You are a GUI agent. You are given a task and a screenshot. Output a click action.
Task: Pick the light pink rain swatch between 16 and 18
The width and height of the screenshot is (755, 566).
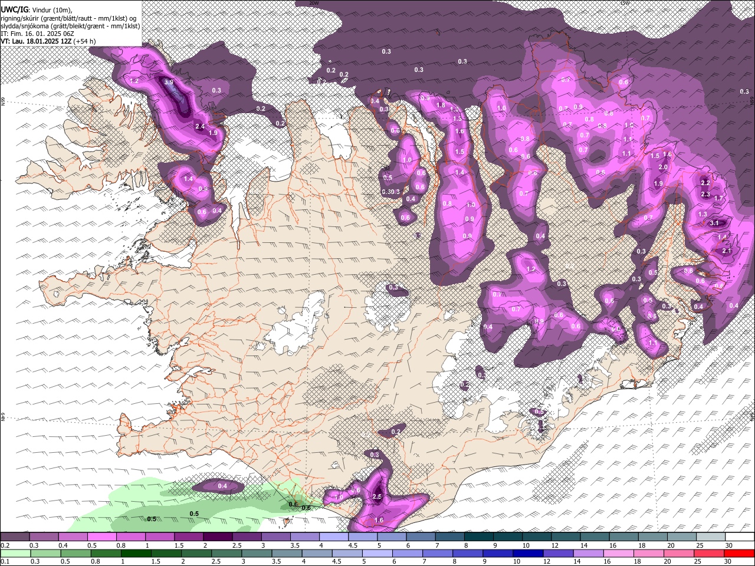click(x=618, y=553)
